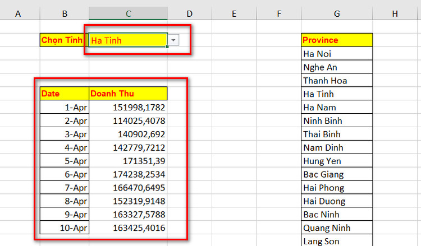This screenshot has width=421, height=246.
Task: Select Ninh Binh in Province list
Action: click(x=337, y=120)
